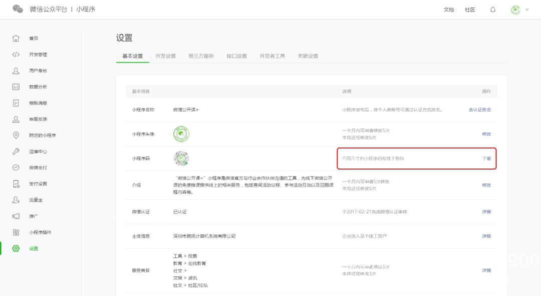541x296 pixels.
Task: Click 去认证改名 link
Action: pyautogui.click(x=479, y=109)
